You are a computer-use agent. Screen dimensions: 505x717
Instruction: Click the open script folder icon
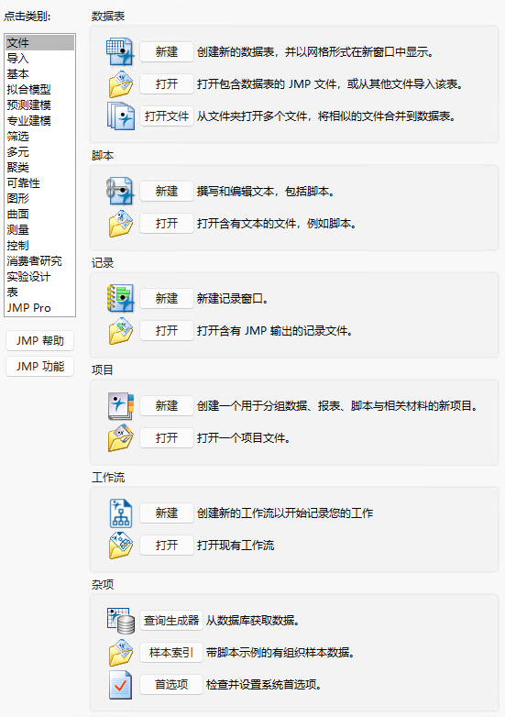pos(121,224)
